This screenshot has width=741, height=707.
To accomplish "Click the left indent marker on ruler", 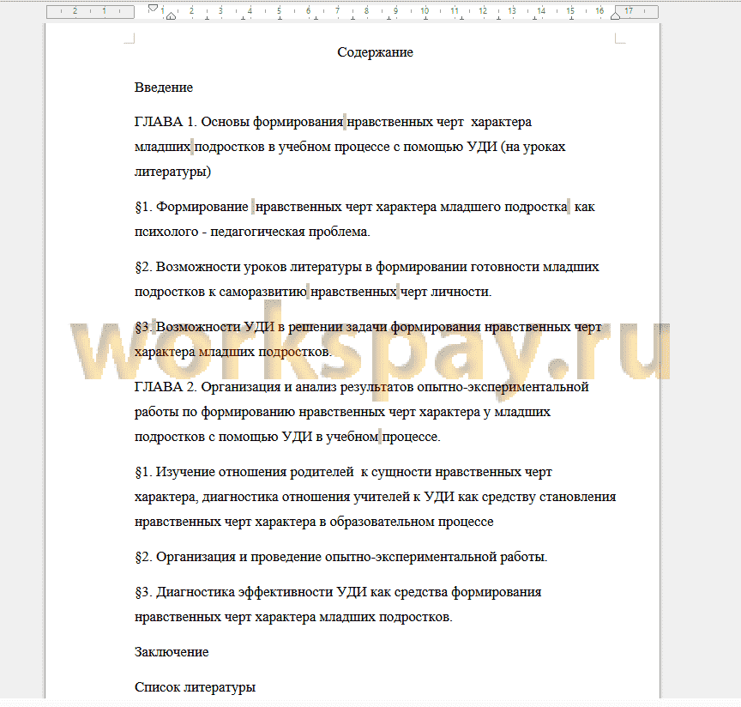I will click(171, 16).
